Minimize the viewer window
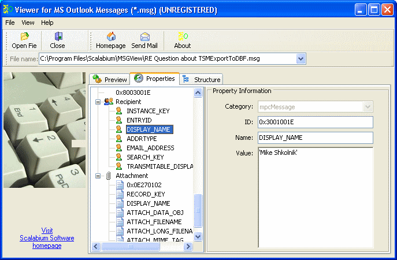397x260 pixels. coord(360,10)
